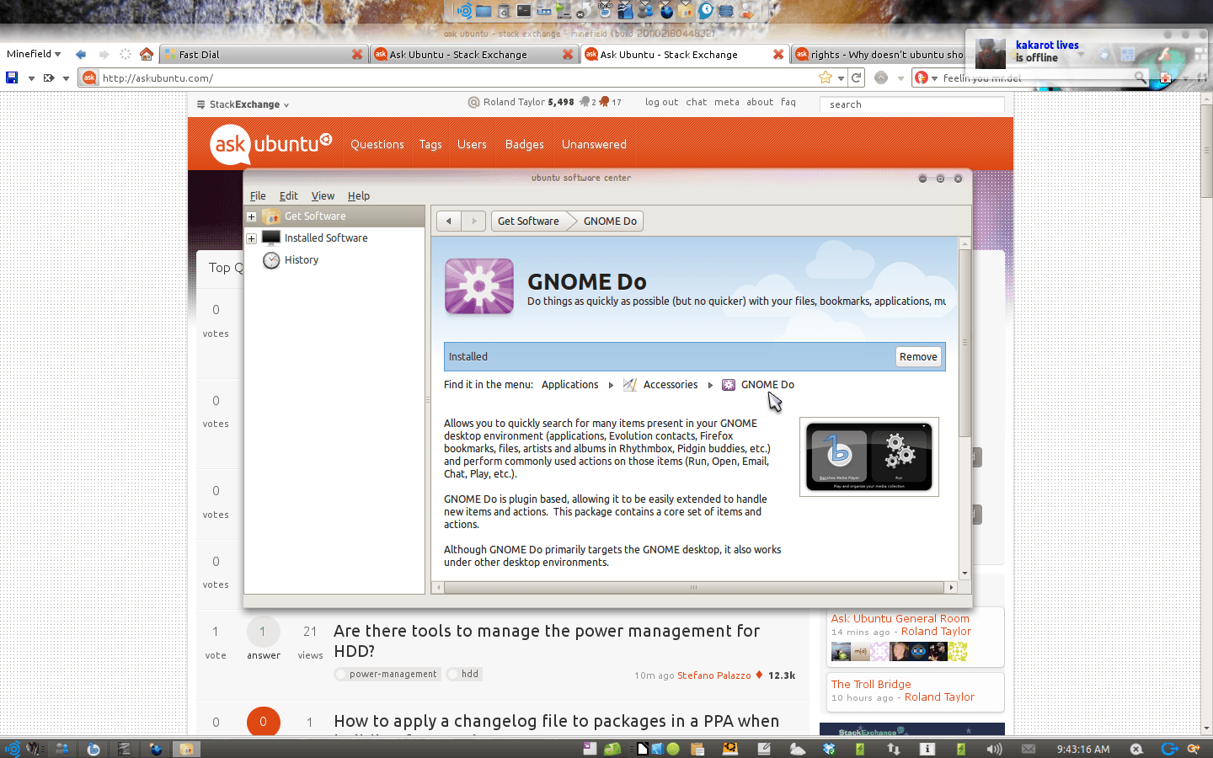Click the Dropbox tray icon
Screen dimensions: 1213x758
pyautogui.click(x=829, y=749)
